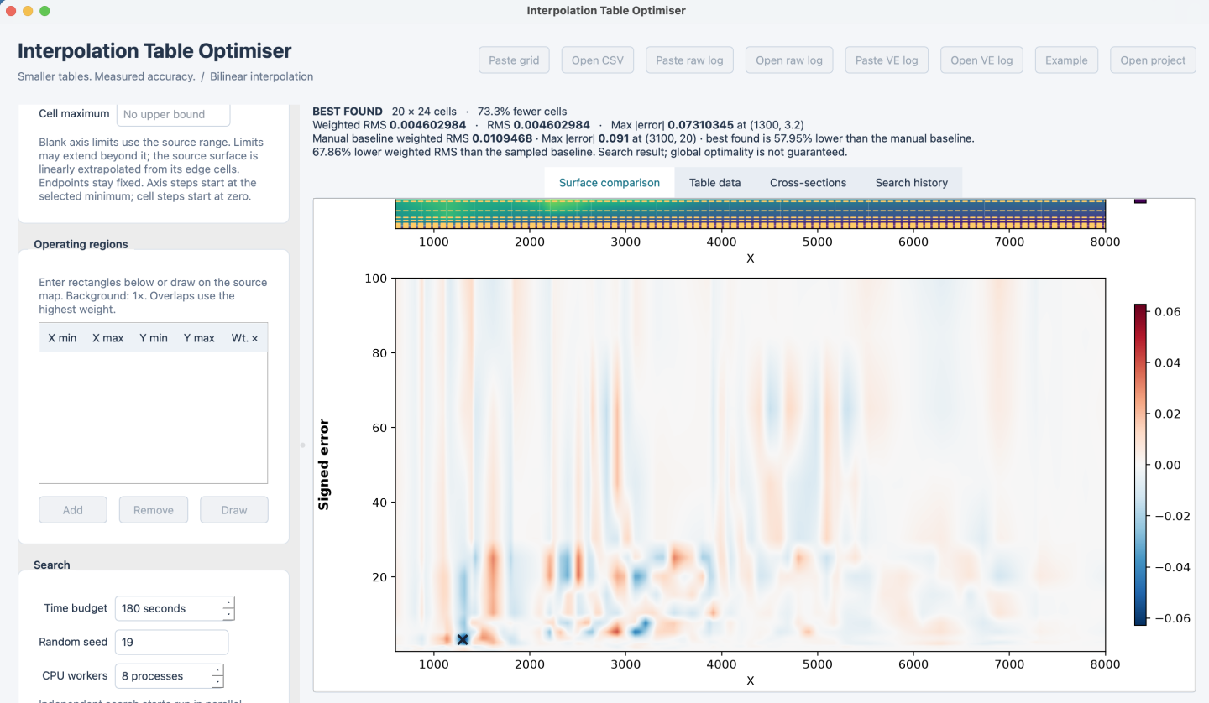Increment CPU workers using the up arrow

[217, 670]
